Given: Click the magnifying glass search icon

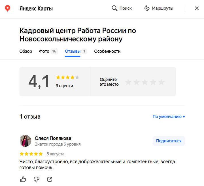Looking at the screenshot, I should tap(114, 9).
